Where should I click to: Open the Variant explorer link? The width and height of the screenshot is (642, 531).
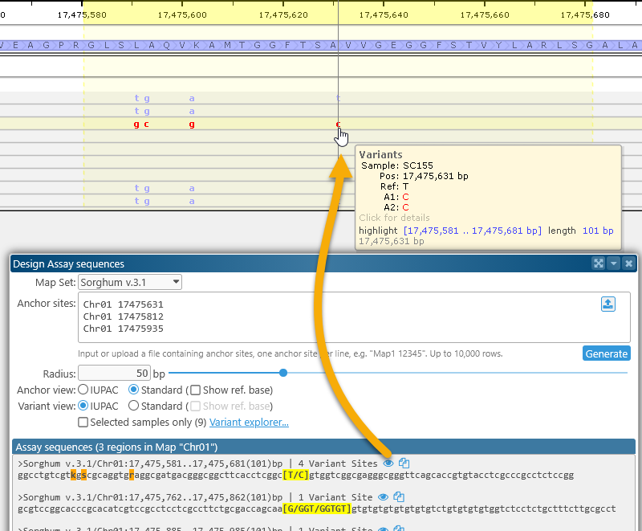tap(249, 422)
